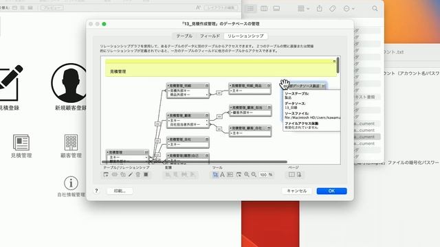Viewport: 440px width, 247px height.
Task: Click Finder search magnifier
Action: tap(375, 9)
